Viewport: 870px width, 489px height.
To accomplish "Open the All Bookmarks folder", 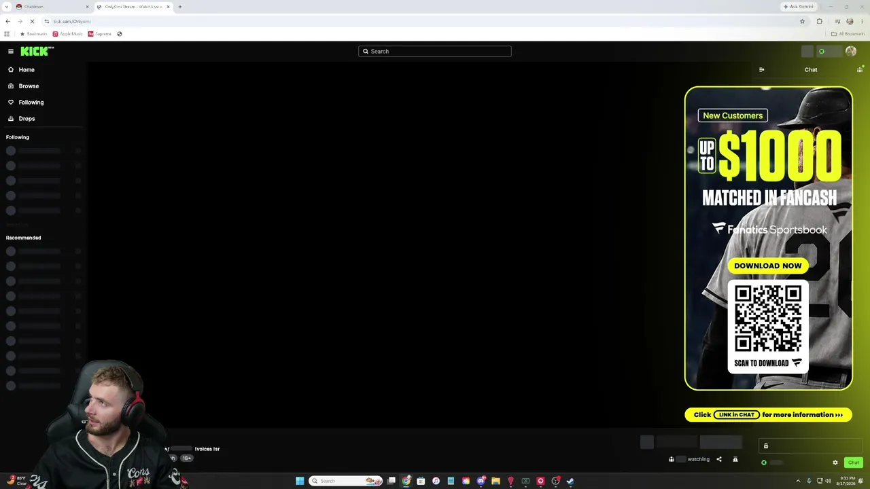I will pyautogui.click(x=848, y=34).
